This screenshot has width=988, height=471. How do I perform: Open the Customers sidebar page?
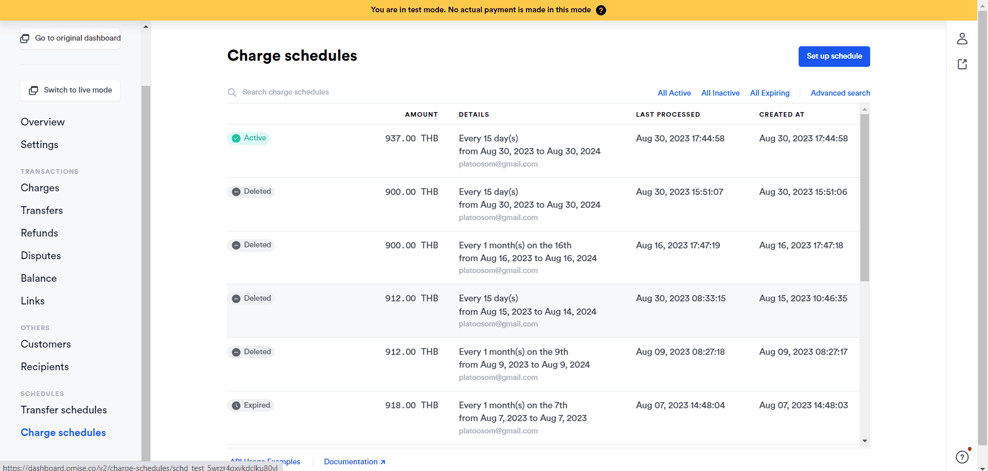[46, 344]
